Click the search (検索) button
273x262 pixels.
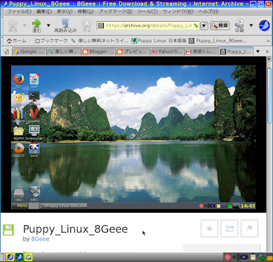[220, 25]
